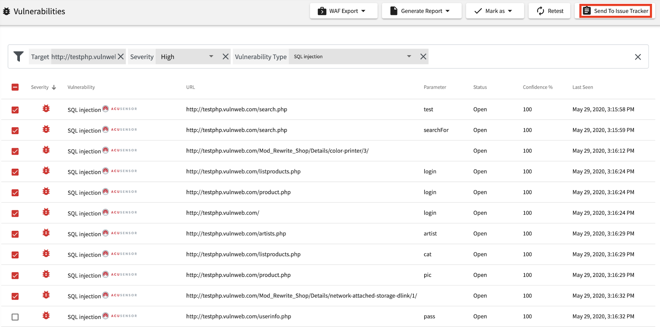Click the network-attached-storage-dlink/1/ URL
The image size is (660, 327).
301,296
